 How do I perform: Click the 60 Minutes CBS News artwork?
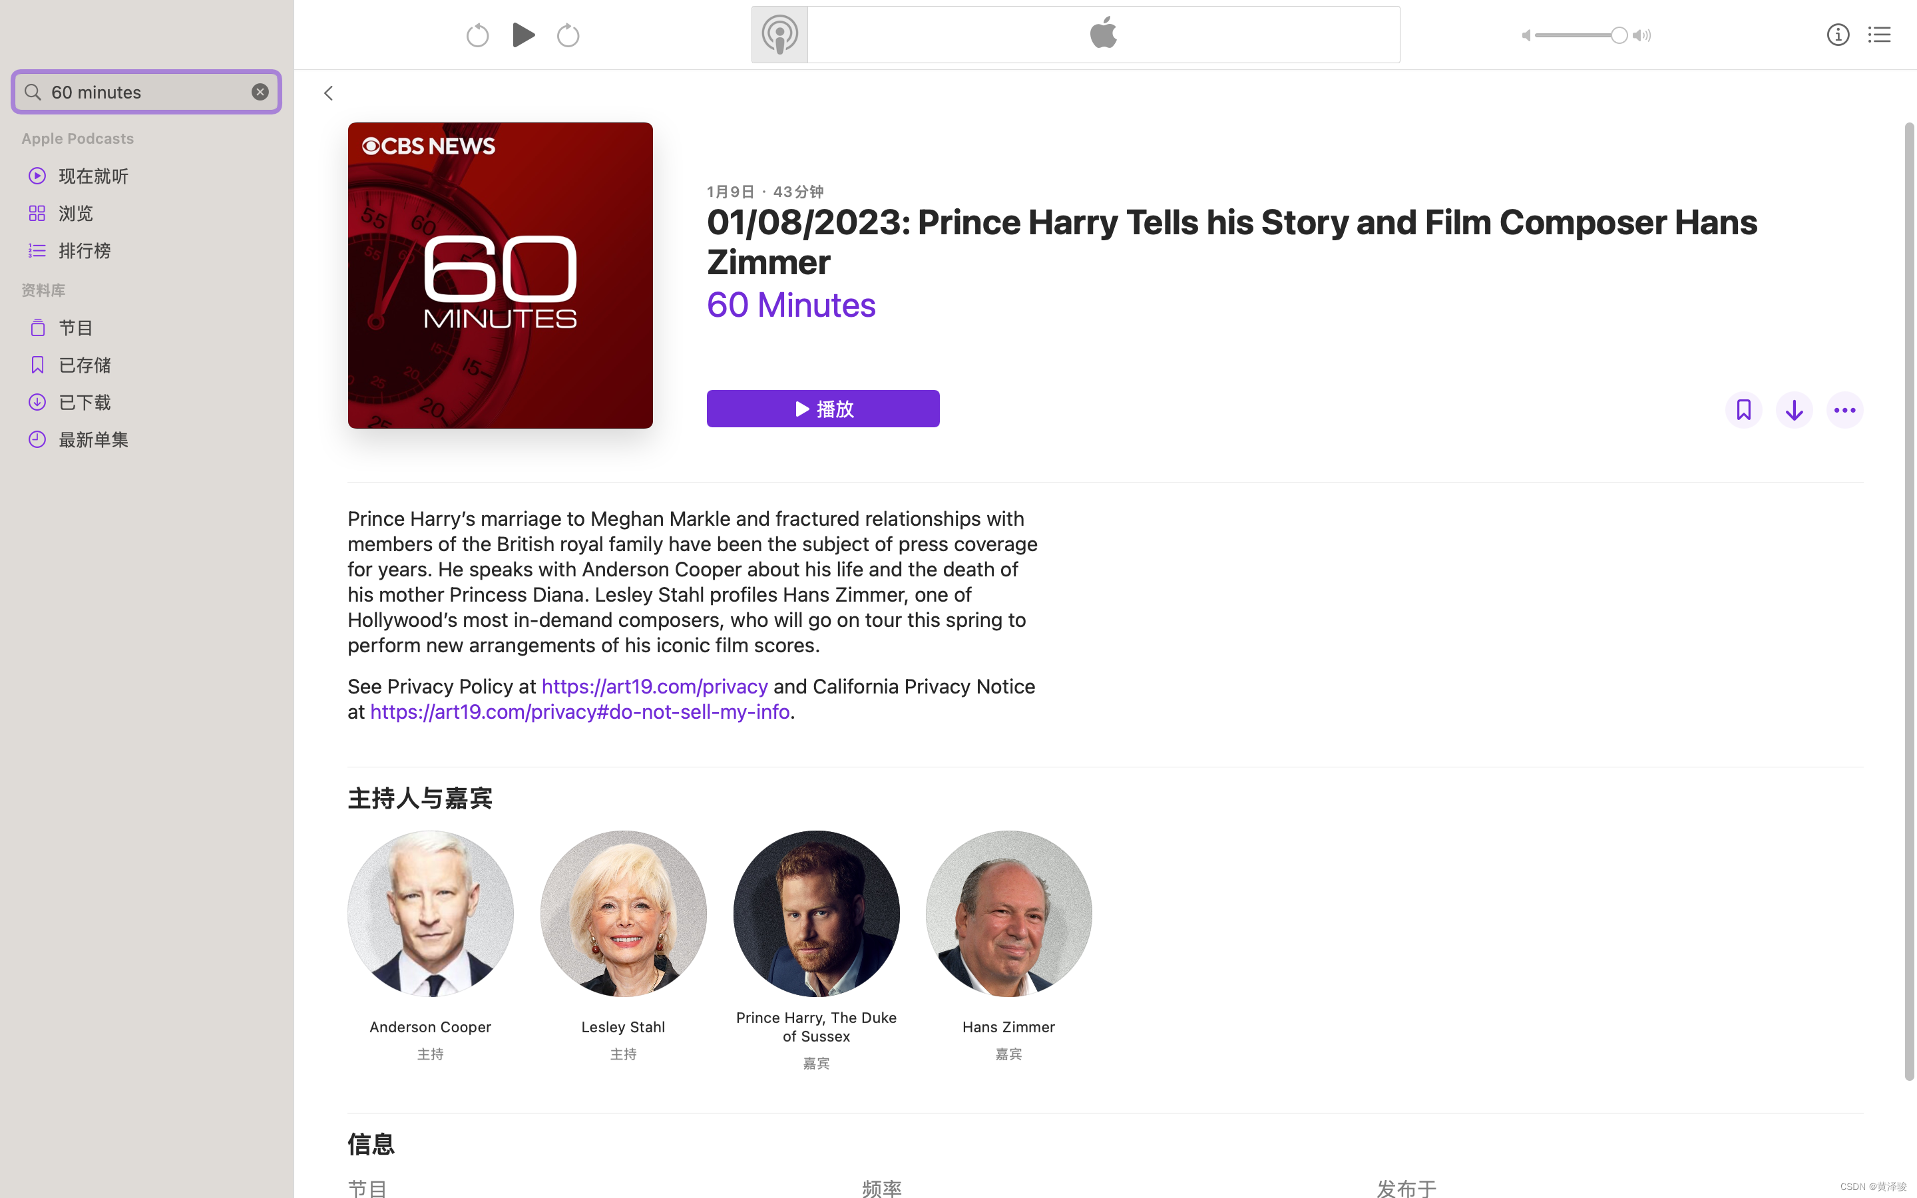(x=500, y=276)
